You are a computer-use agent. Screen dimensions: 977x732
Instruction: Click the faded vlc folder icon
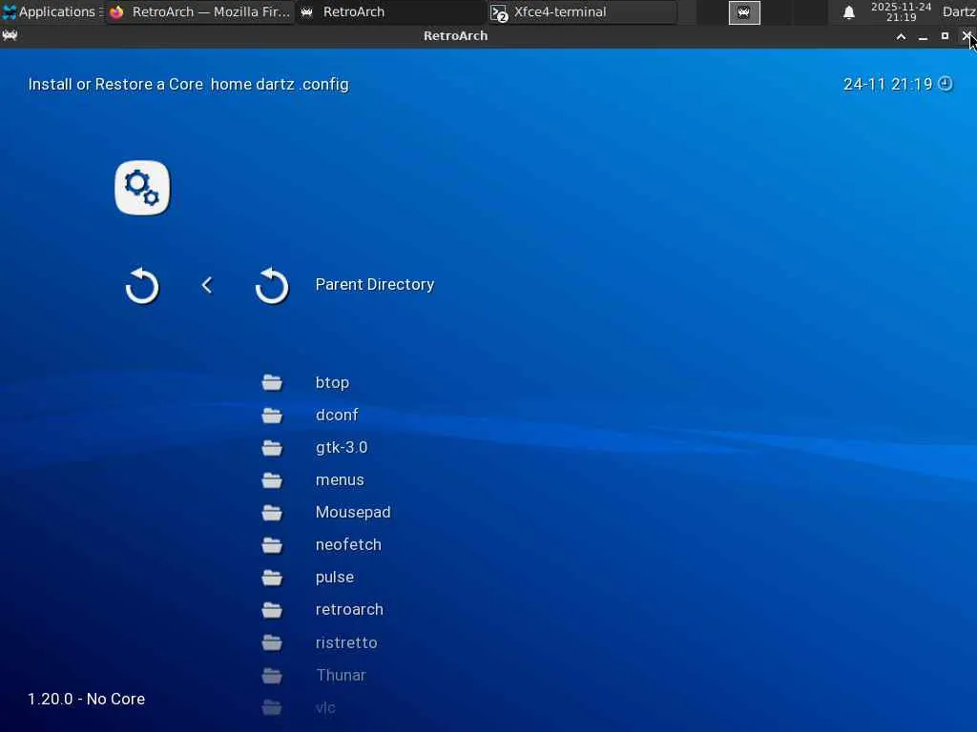point(272,708)
